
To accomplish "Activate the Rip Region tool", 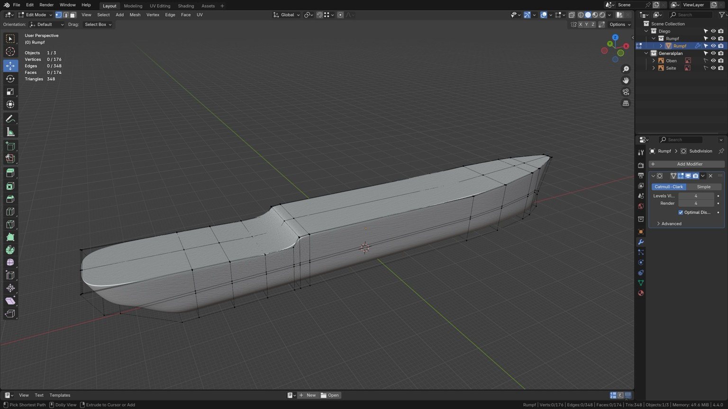I will tap(10, 313).
